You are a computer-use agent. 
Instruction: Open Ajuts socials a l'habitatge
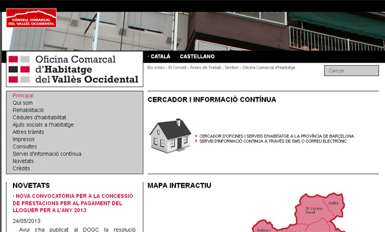point(43,125)
